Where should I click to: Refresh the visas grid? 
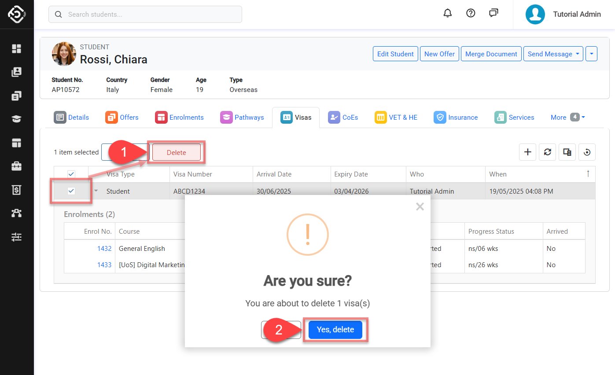tap(547, 152)
